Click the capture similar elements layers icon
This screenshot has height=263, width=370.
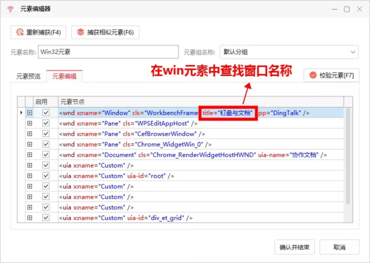click(x=81, y=32)
